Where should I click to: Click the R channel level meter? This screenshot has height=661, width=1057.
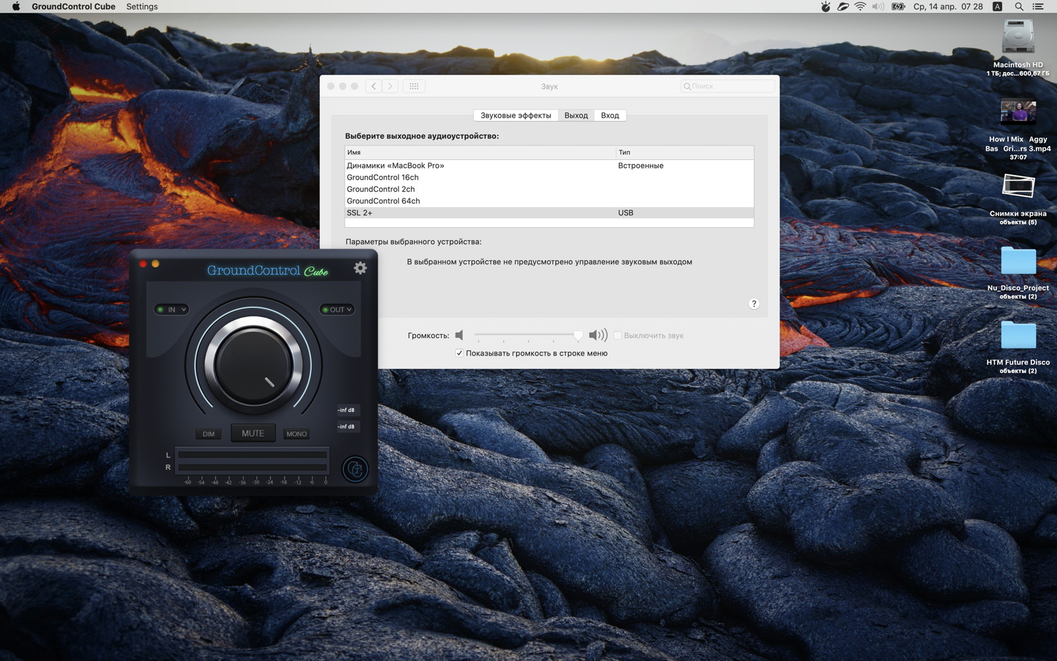pyautogui.click(x=252, y=467)
